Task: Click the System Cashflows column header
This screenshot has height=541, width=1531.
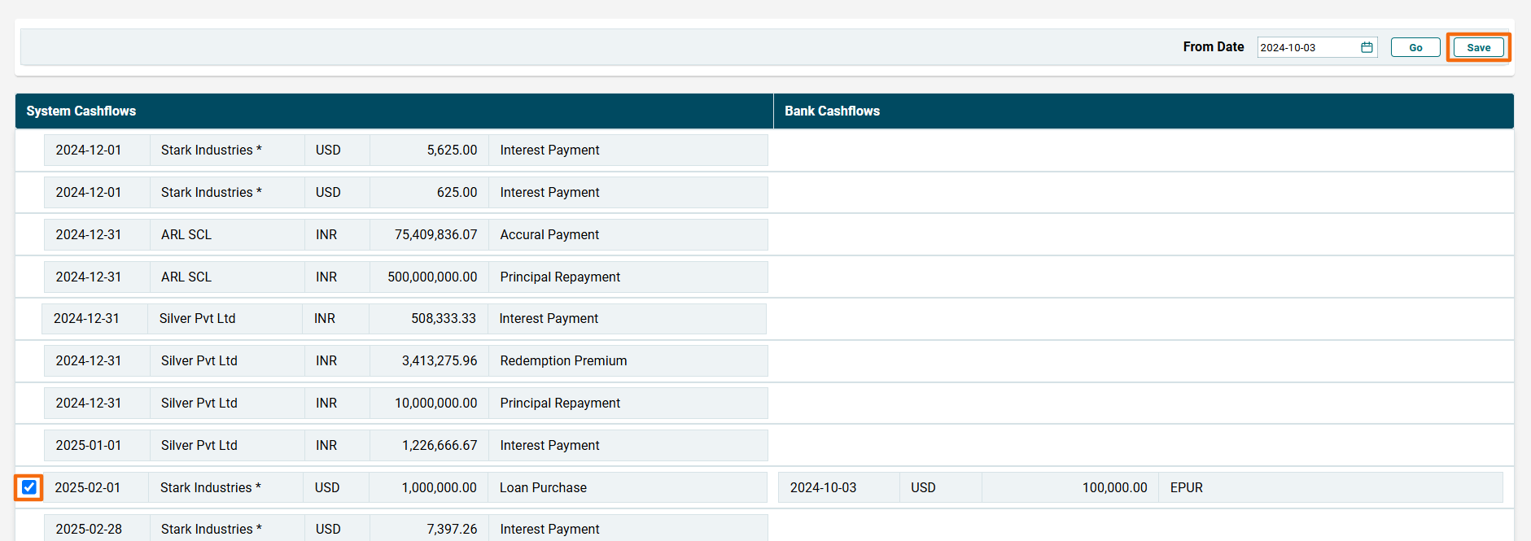Action: [x=81, y=111]
